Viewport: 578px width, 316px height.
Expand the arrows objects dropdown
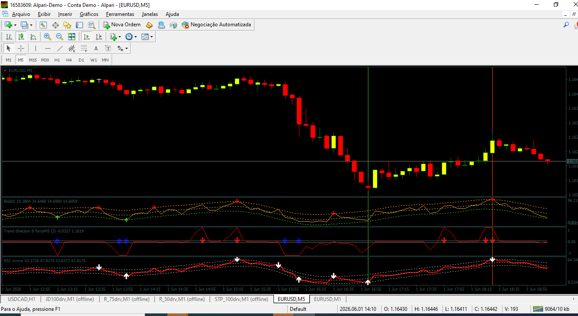click(127, 48)
